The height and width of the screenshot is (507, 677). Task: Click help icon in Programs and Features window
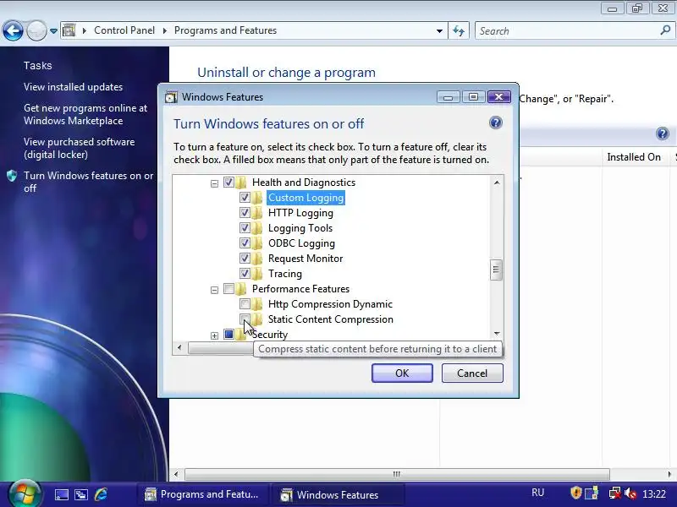pos(663,134)
